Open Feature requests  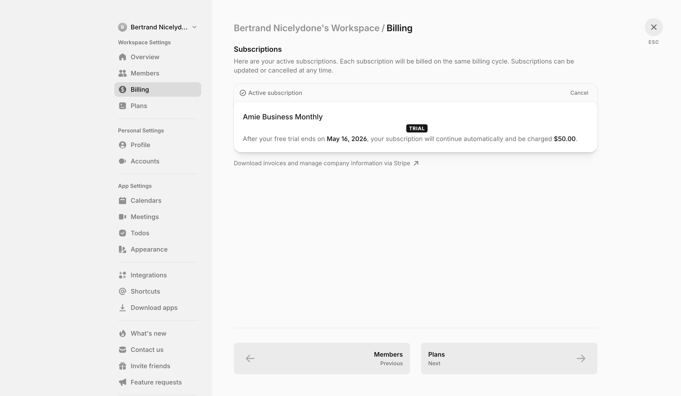(157, 382)
